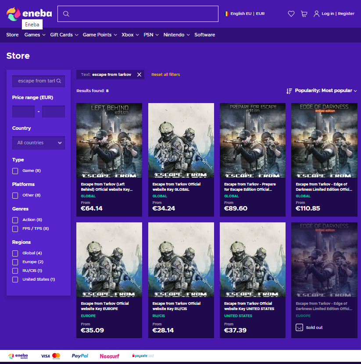
Task: Open Prepare for Escape Edition product title
Action: coord(250,187)
